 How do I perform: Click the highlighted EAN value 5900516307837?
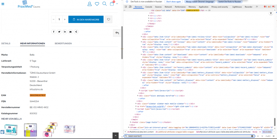(x=38, y=95)
